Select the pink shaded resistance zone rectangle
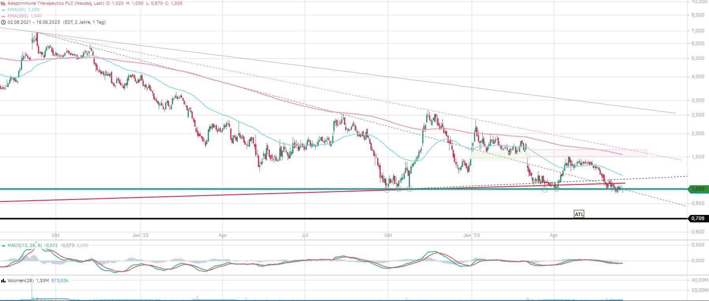The image size is (709, 301). 586,153
